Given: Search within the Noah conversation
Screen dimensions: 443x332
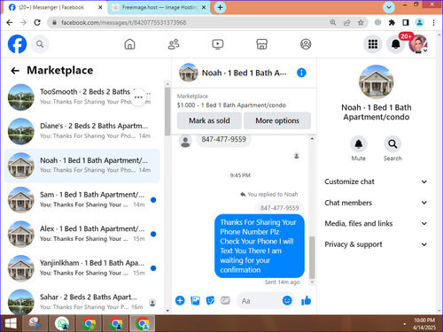Looking at the screenshot, I should click(392, 144).
